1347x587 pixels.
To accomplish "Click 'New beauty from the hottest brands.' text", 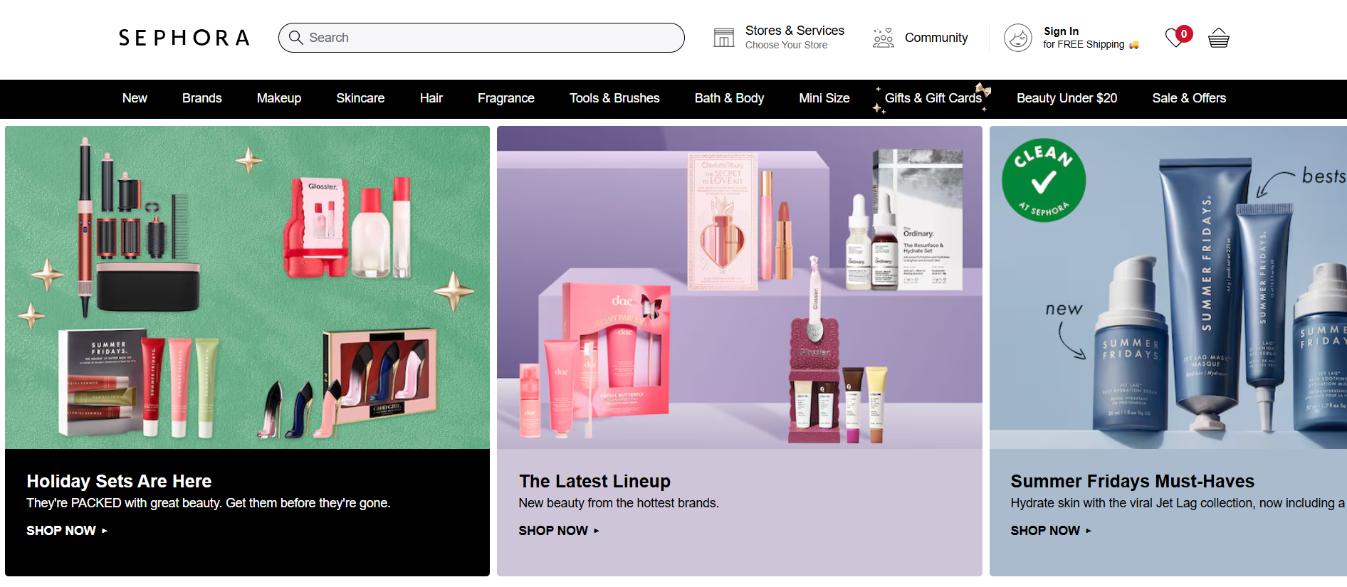I will (x=619, y=503).
